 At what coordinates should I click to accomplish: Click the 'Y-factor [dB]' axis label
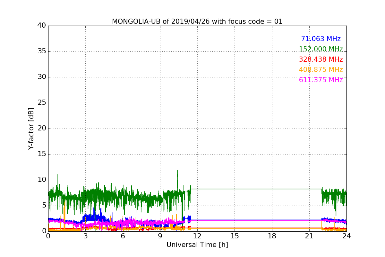tap(31, 128)
